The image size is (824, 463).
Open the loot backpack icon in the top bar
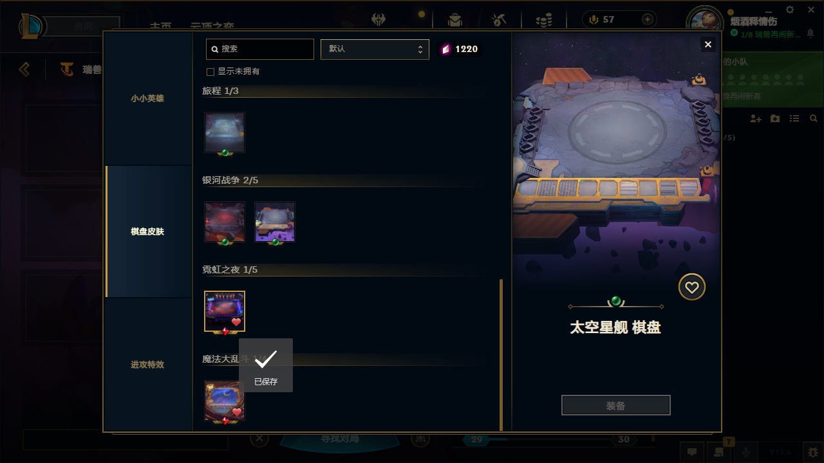click(455, 19)
